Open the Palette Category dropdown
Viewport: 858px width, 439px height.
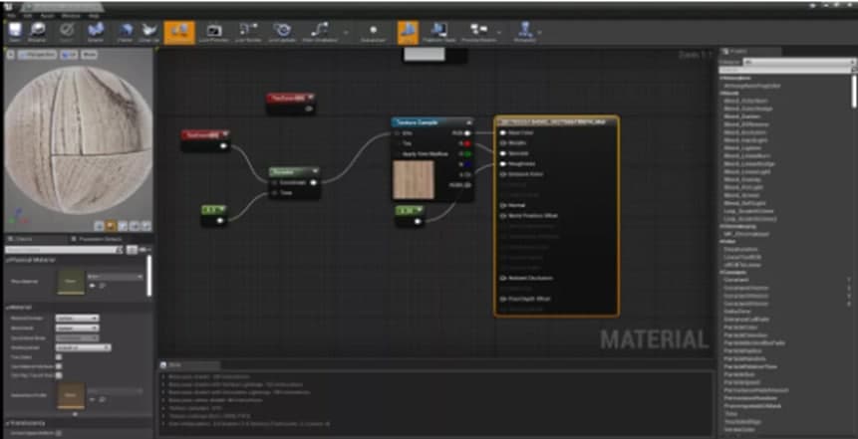pos(799,63)
